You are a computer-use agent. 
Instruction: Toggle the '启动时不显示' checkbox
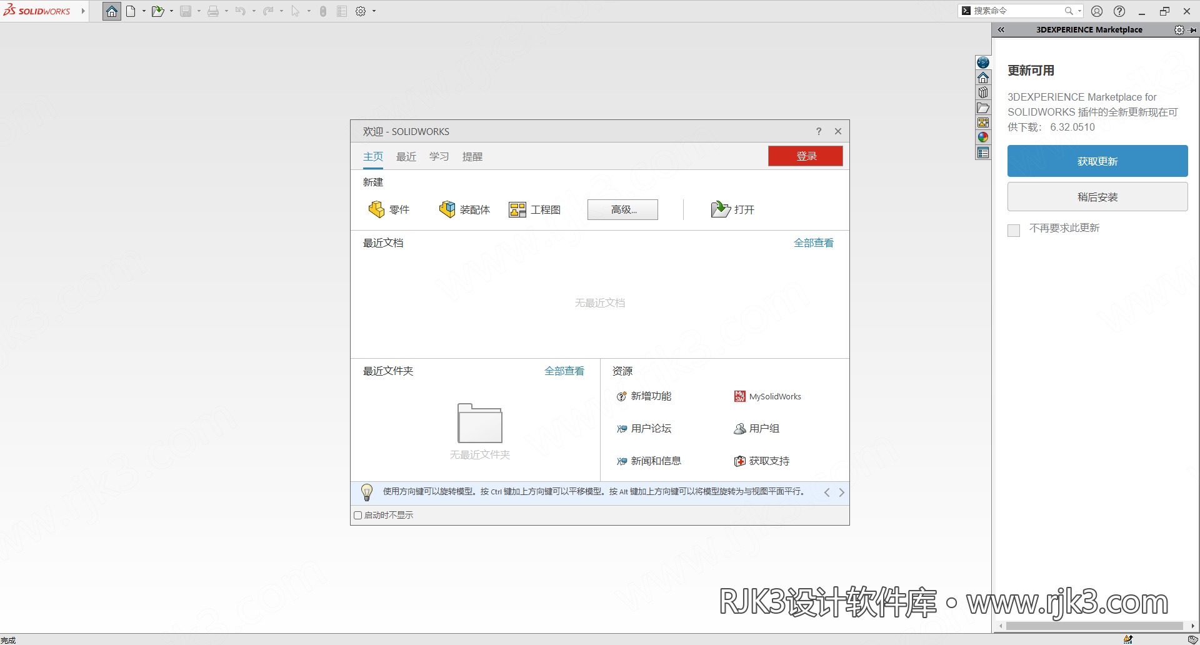(x=358, y=516)
